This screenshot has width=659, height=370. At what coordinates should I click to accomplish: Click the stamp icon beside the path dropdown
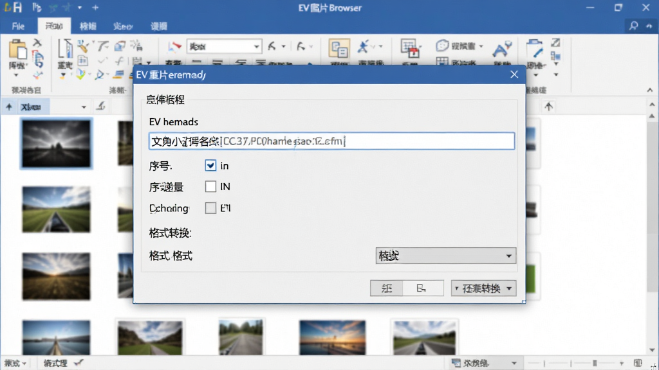tap(100, 106)
